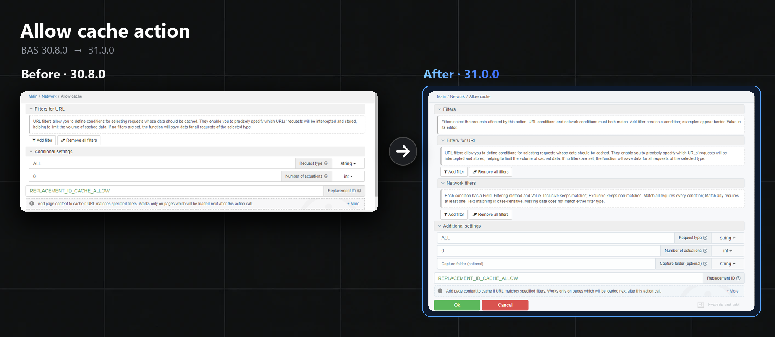Click the red Cancel button
Image resolution: width=775 pixels, height=337 pixels.
505,305
